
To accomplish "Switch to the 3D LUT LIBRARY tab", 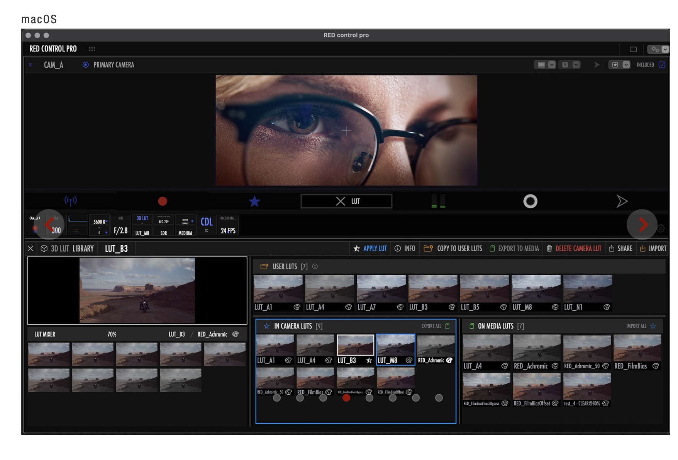I will pyautogui.click(x=68, y=249).
